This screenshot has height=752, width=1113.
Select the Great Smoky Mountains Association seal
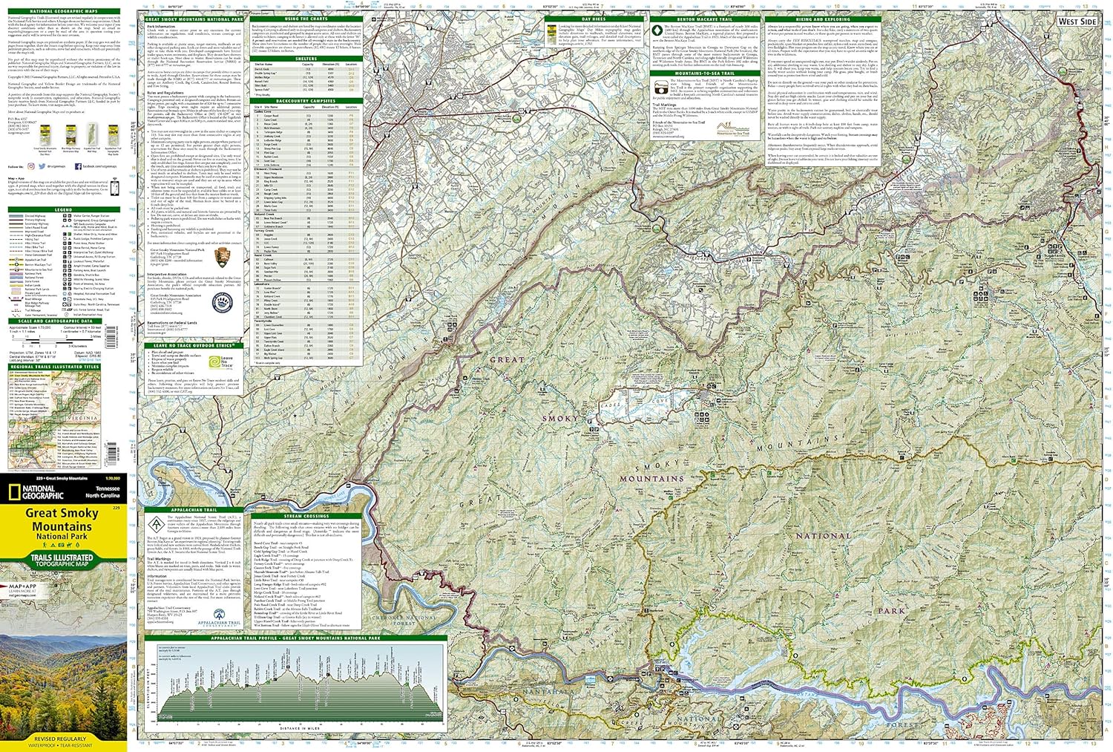coord(223,303)
